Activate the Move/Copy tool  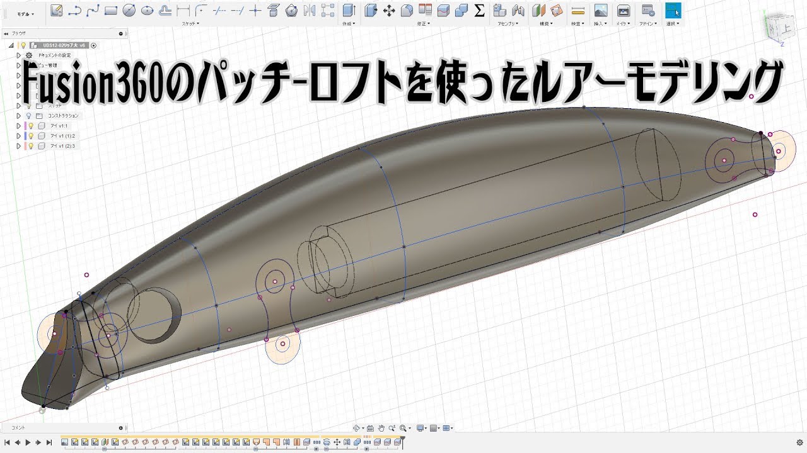click(389, 10)
